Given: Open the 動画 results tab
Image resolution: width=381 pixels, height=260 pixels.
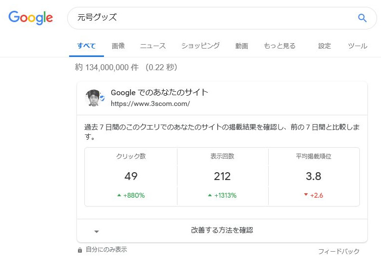Looking at the screenshot, I should click(241, 46).
